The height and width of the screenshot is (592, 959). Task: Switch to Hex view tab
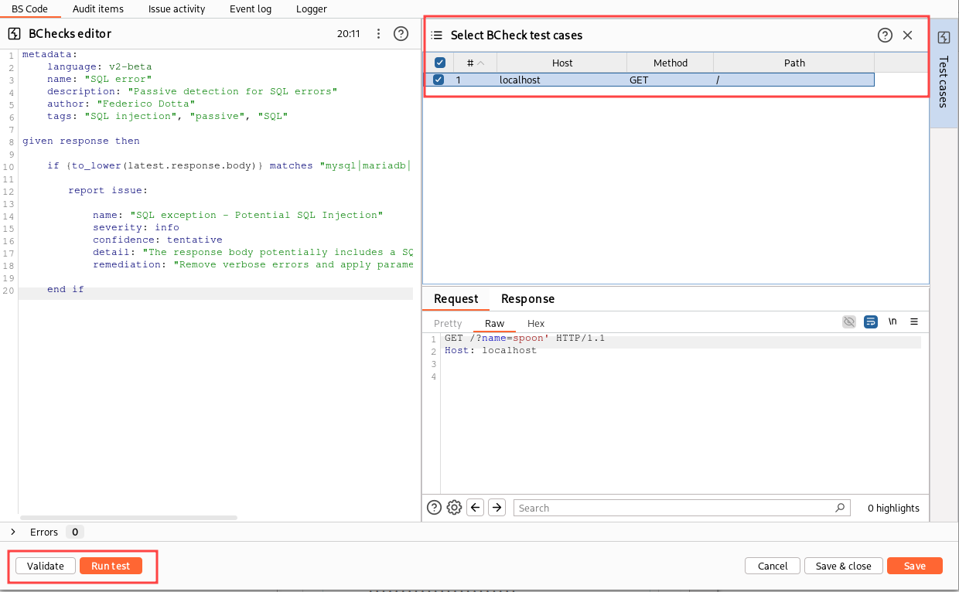point(536,324)
